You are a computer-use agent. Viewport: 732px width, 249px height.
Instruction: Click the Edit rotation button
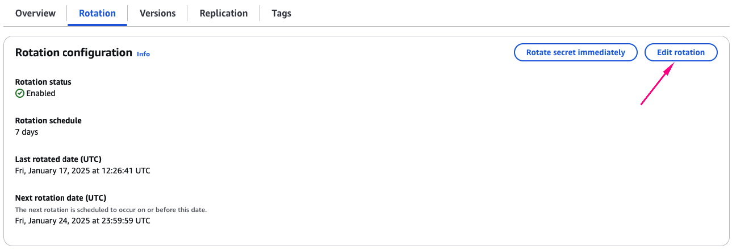point(680,52)
